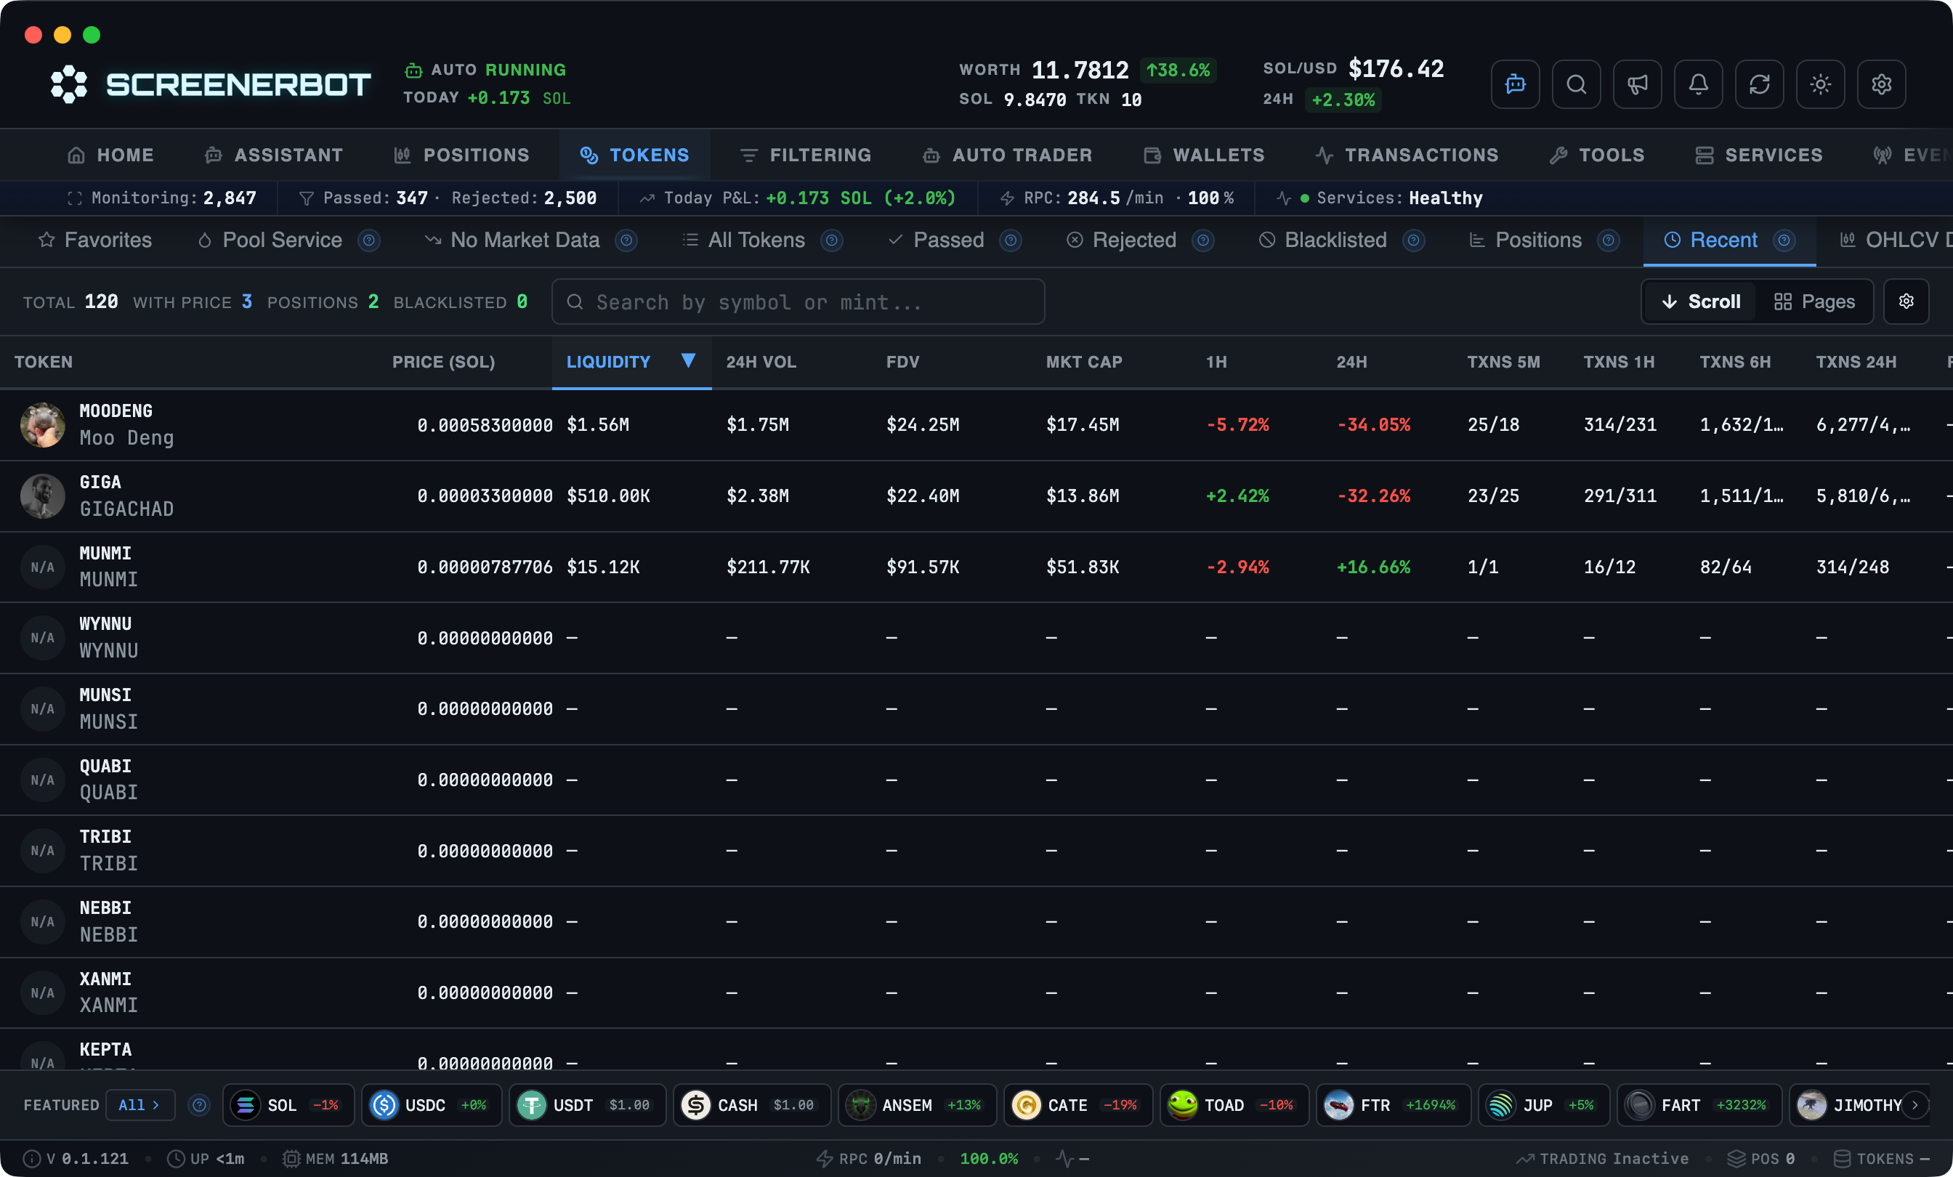The width and height of the screenshot is (1953, 1177).
Task: Click the FART +3232% featured chip
Action: coord(1699,1105)
